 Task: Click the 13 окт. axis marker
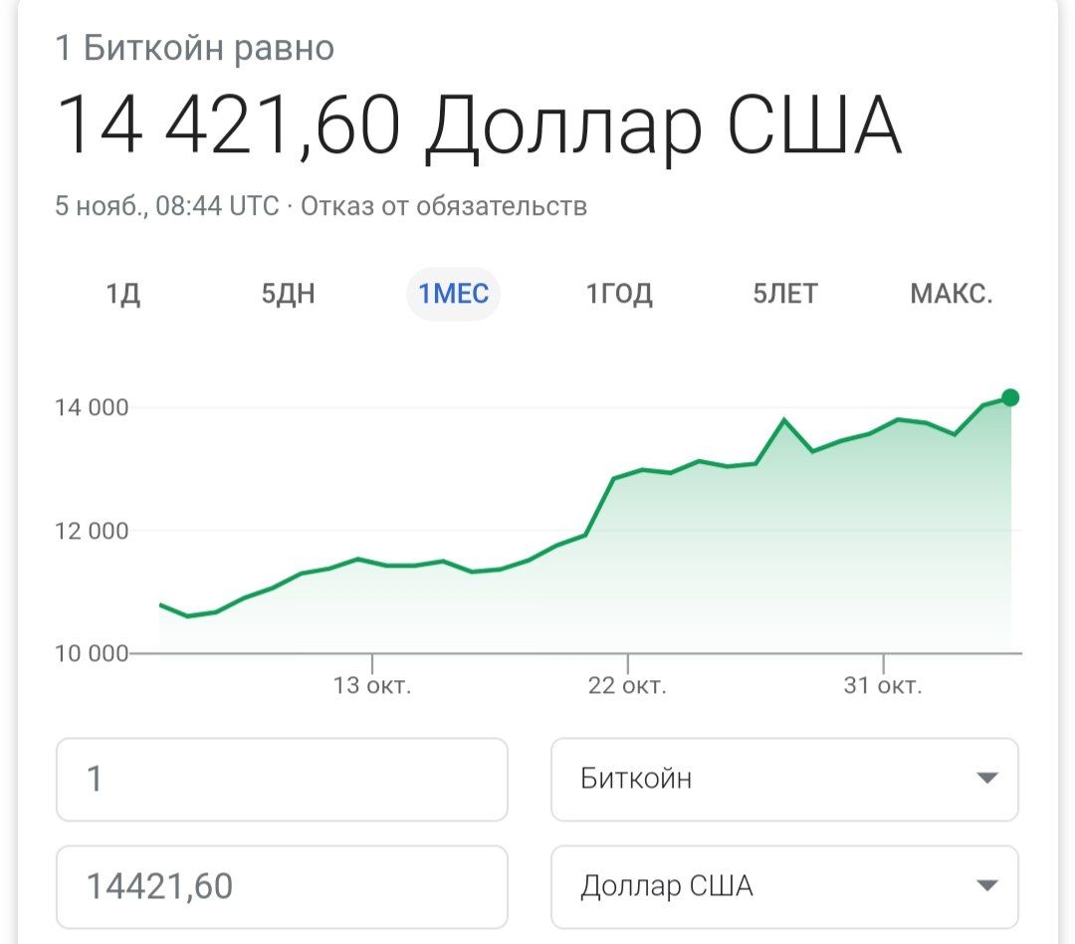(x=371, y=685)
